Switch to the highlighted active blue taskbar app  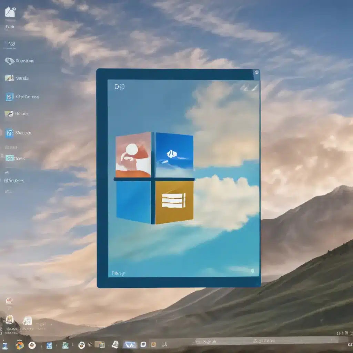[x=130, y=345]
